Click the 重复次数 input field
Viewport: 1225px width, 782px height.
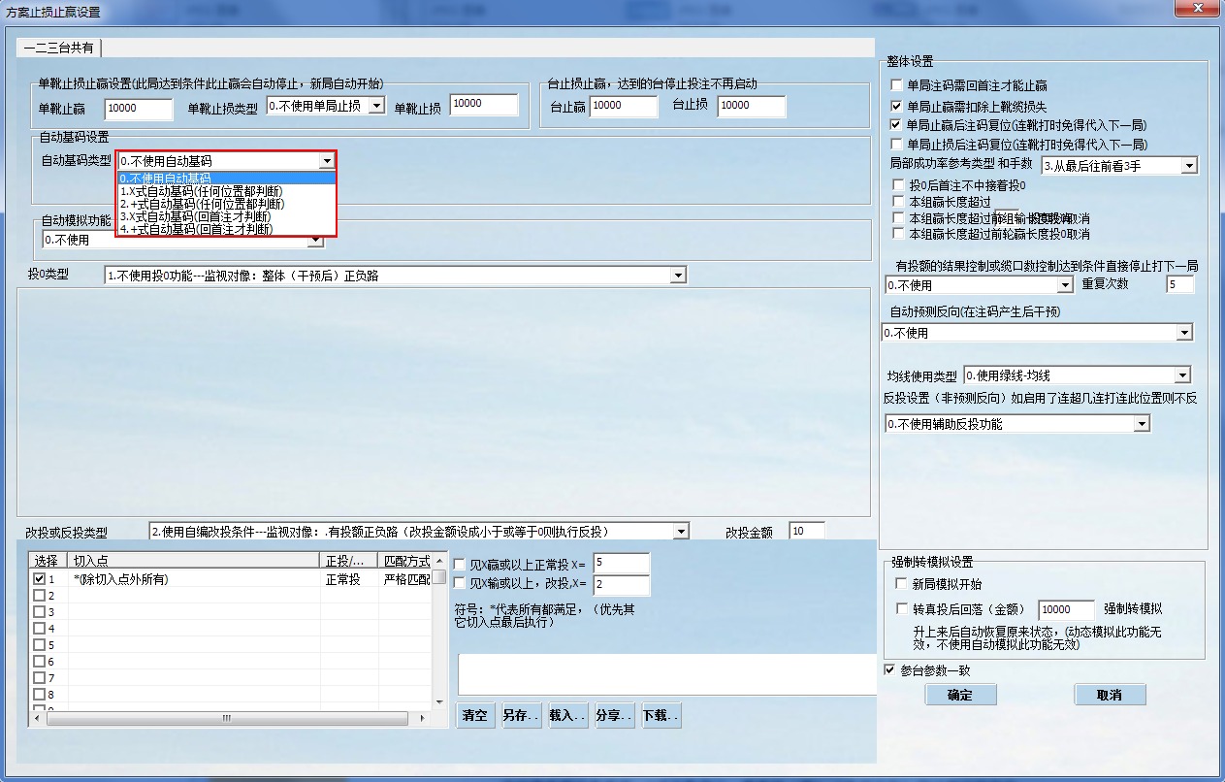pos(1178,283)
